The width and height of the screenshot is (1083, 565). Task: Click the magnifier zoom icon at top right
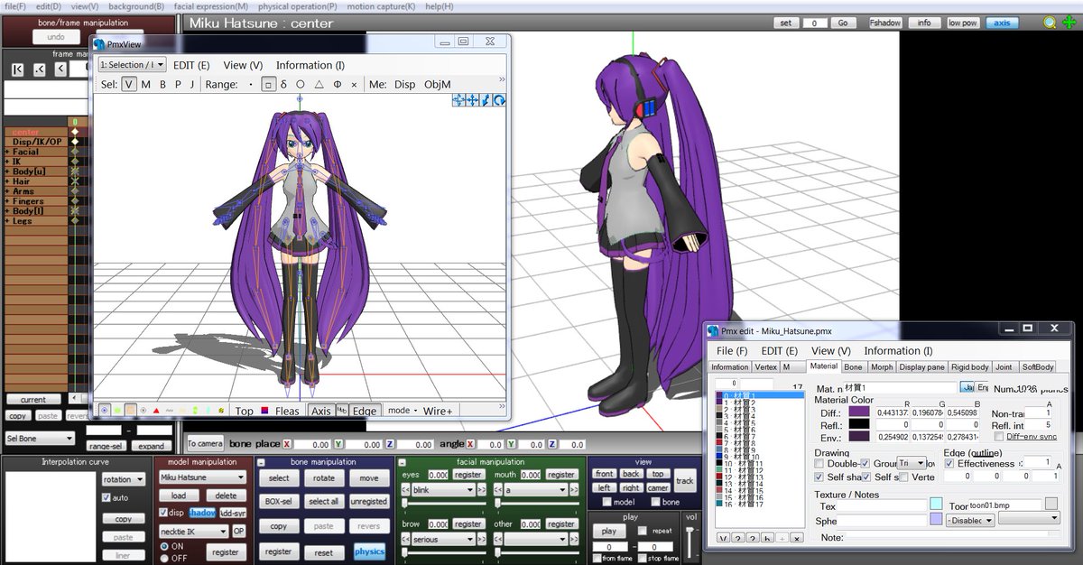pos(1050,22)
